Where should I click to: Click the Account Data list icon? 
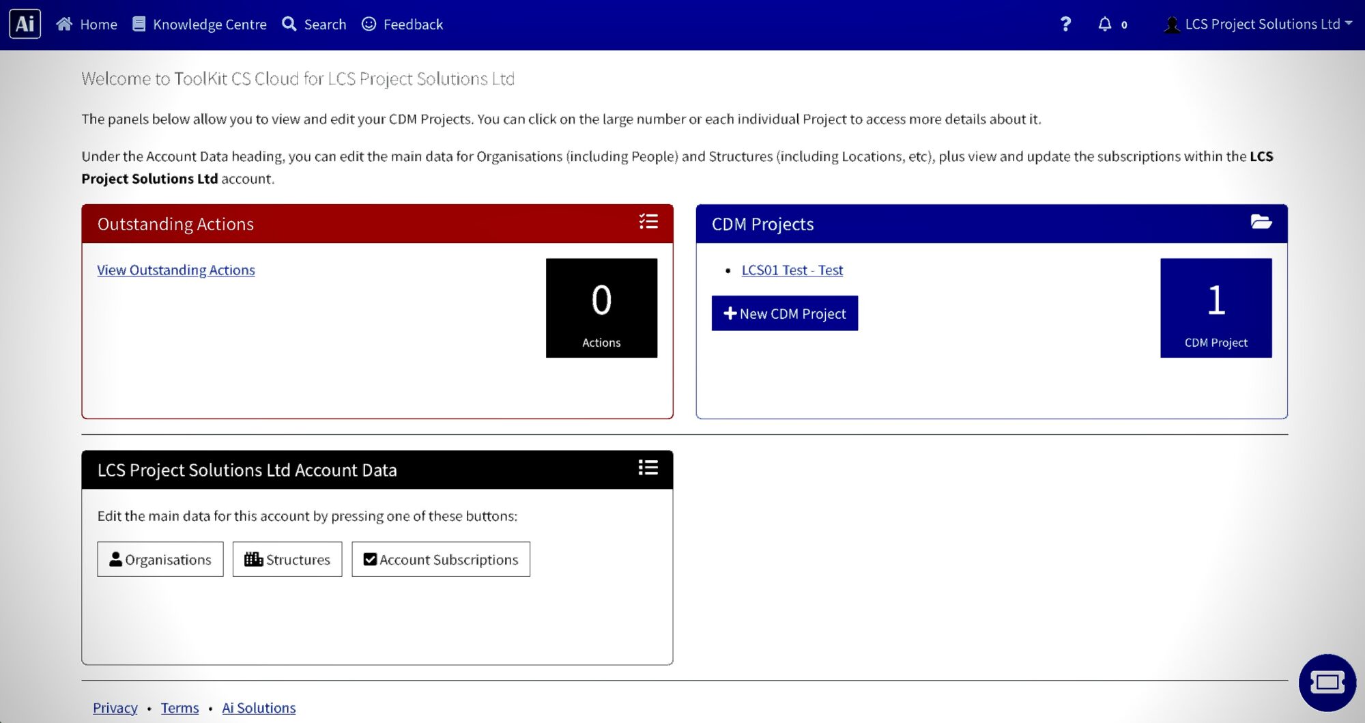[648, 468]
